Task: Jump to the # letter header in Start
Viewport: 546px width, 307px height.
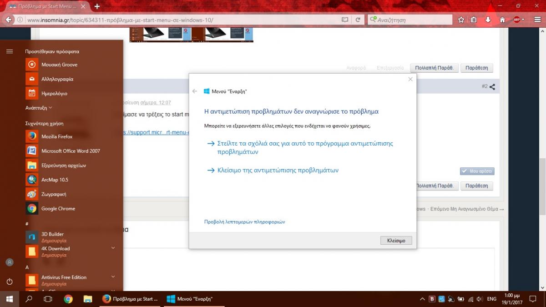Action: coord(27,224)
